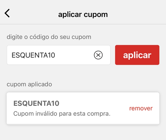Click the 'cupom aplicado' section heading

coord(29,84)
